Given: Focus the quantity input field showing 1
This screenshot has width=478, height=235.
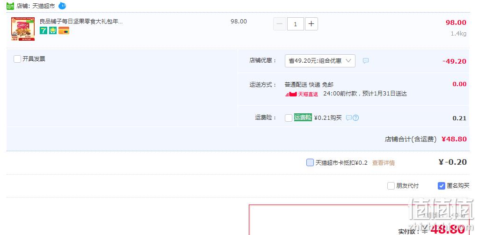Looking at the screenshot, I should pos(296,24).
